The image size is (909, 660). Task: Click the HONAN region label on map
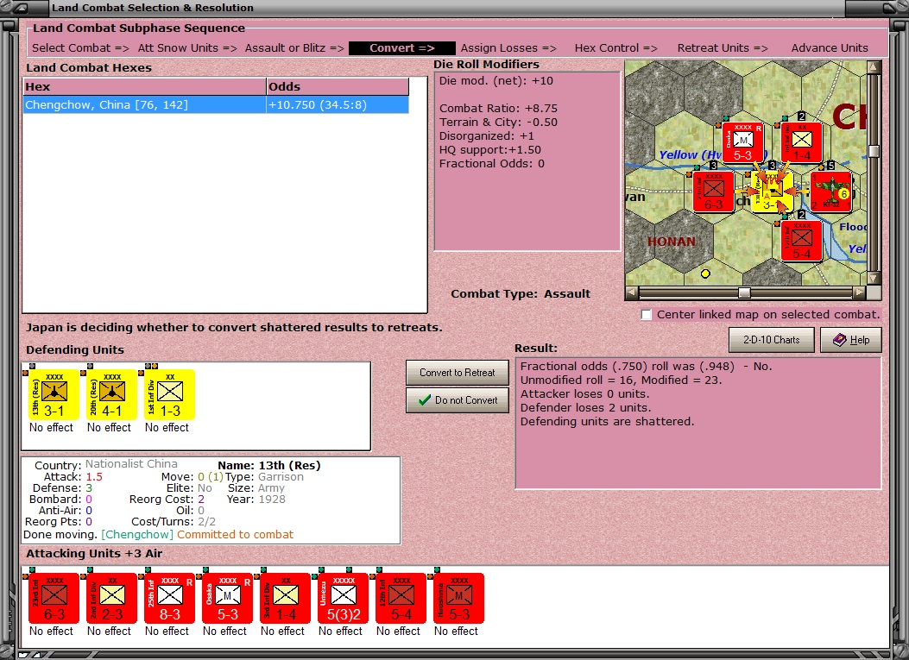(672, 242)
